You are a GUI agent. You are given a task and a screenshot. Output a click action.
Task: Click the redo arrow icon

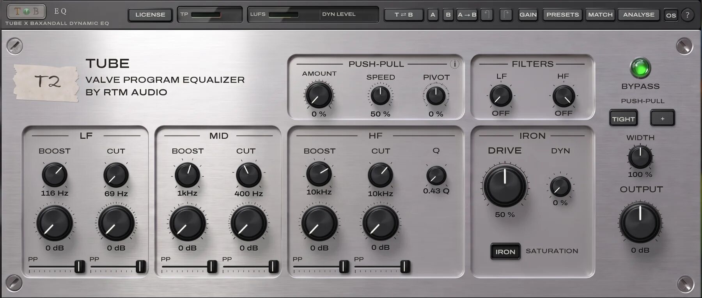[506, 15]
